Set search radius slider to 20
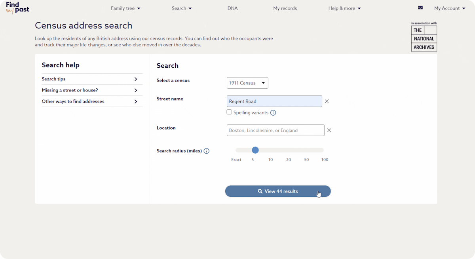Screen dimensions: 475x259 [x=289, y=150]
